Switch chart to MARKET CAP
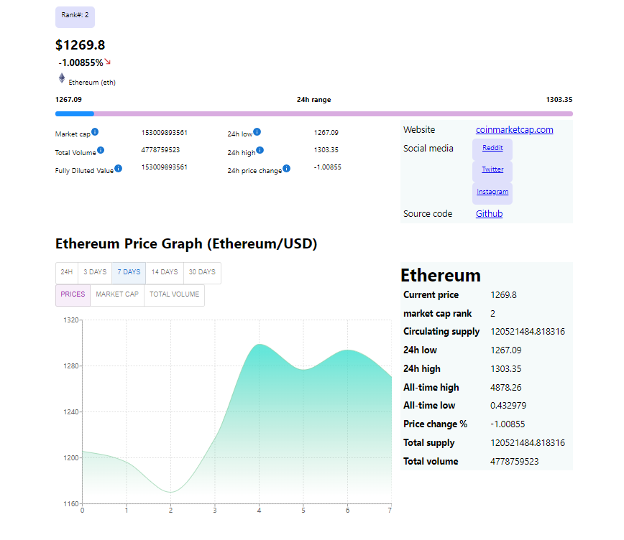This screenshot has width=624, height=540. 117,294
